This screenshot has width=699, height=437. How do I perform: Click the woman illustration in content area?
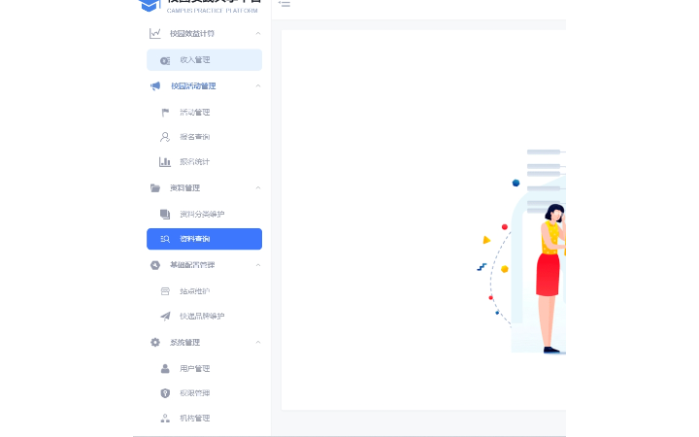point(551,279)
